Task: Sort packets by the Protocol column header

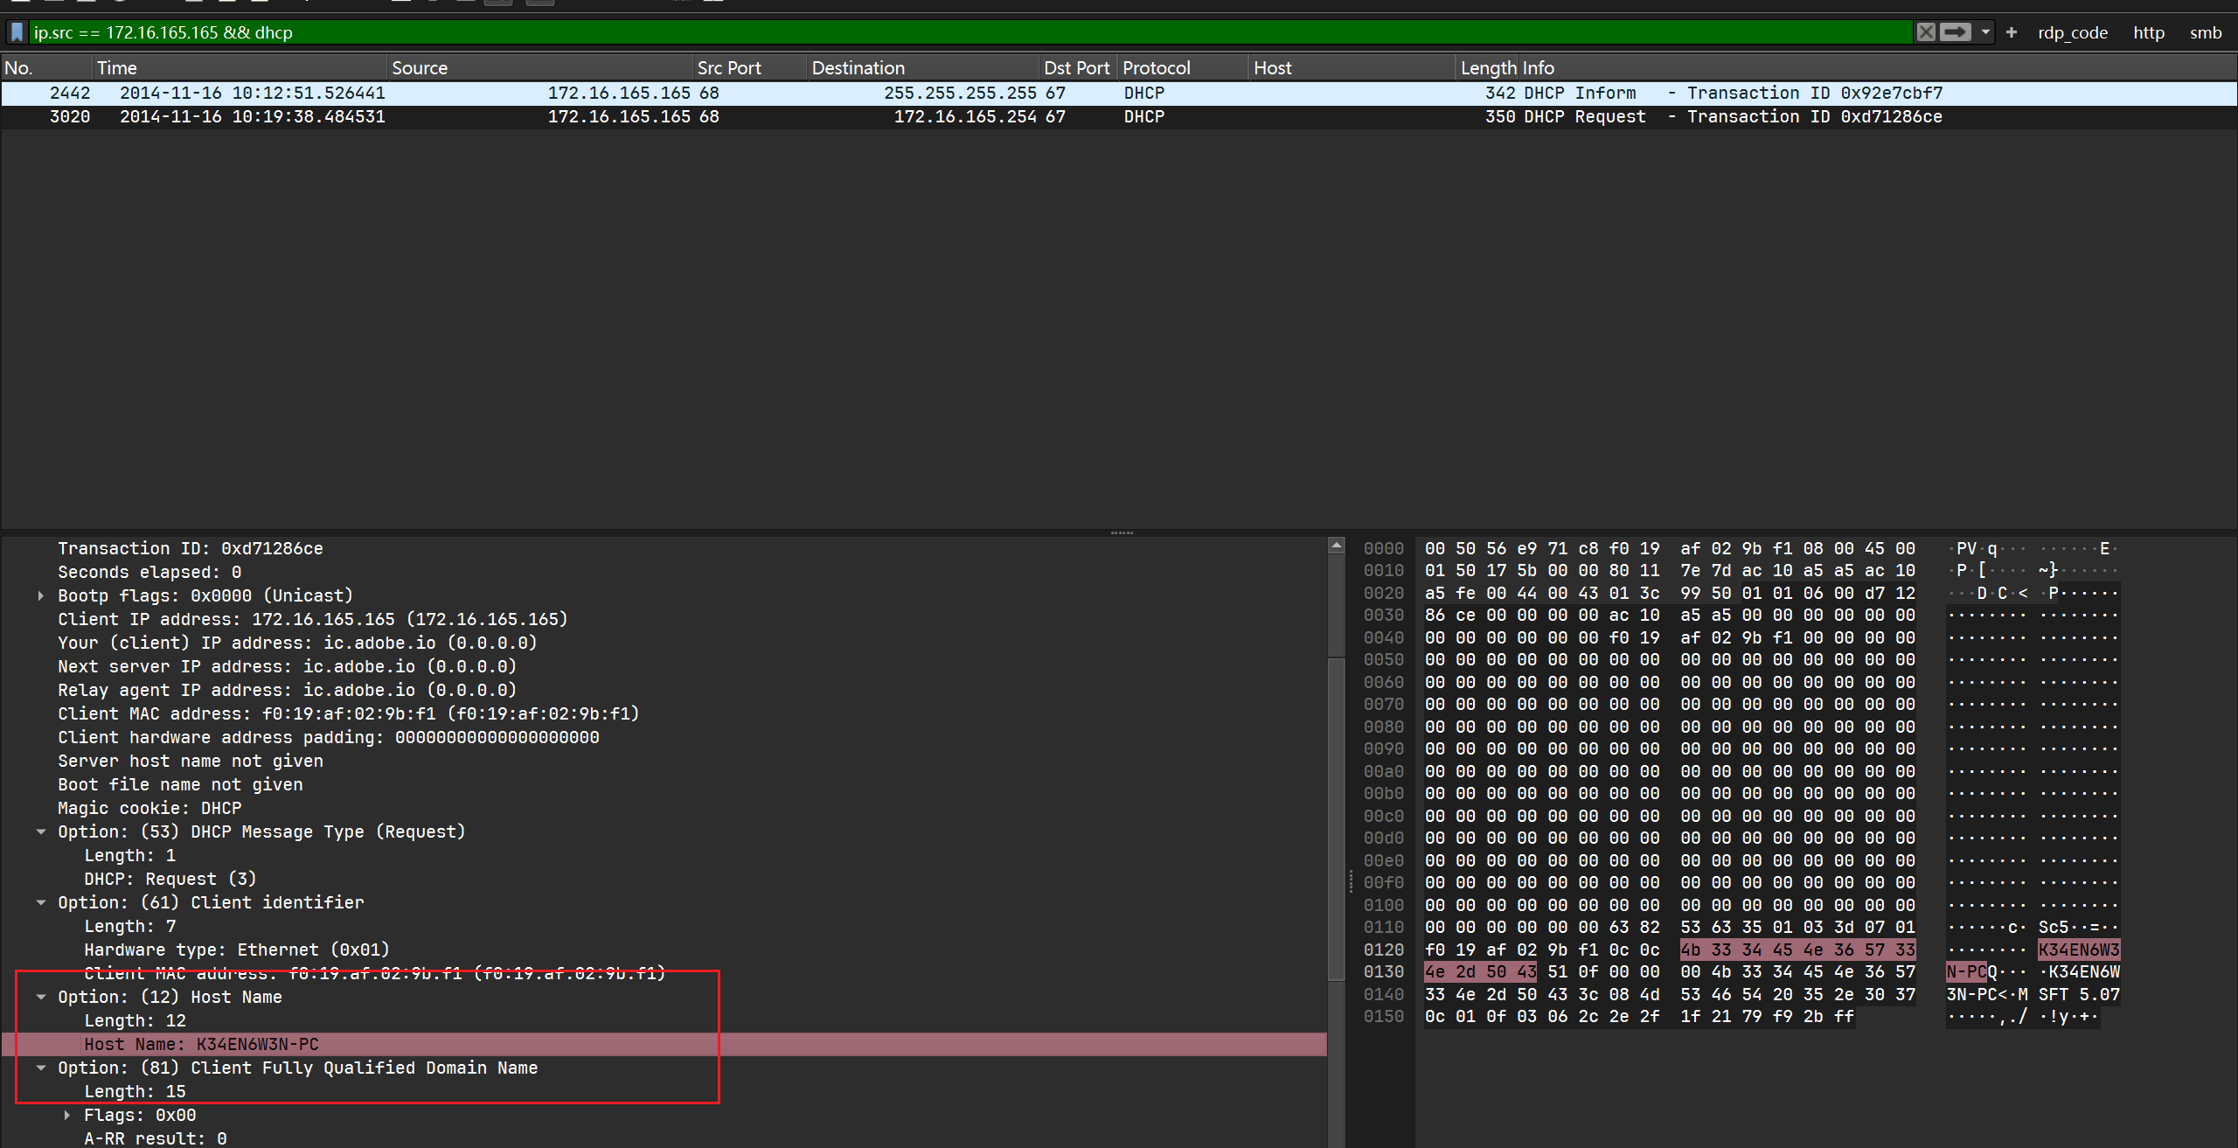Action: point(1156,67)
